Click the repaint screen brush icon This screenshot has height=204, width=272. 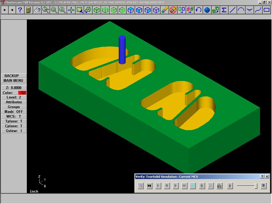pyautogui.click(x=80, y=10)
